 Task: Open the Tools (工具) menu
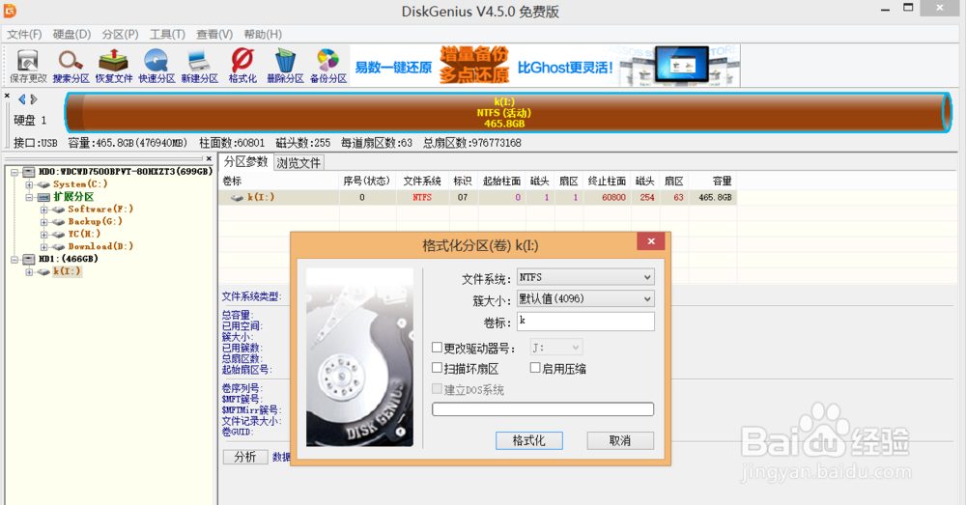(167, 35)
